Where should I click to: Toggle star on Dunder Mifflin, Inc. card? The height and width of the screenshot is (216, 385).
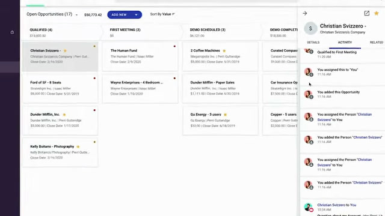(64, 115)
